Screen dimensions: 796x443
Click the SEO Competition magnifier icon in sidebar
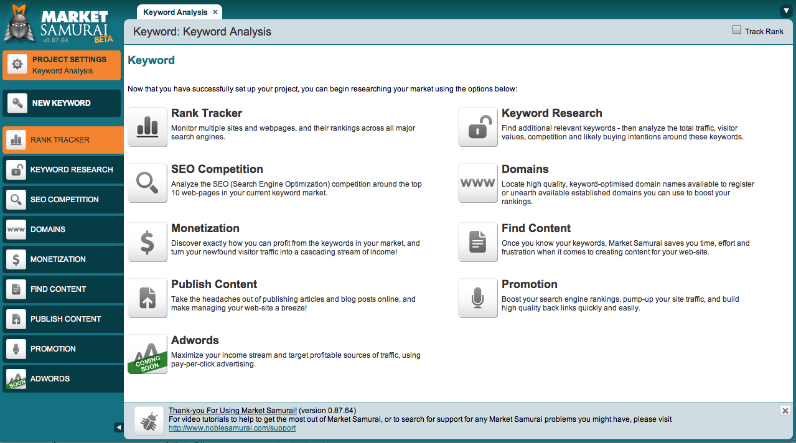coord(16,200)
